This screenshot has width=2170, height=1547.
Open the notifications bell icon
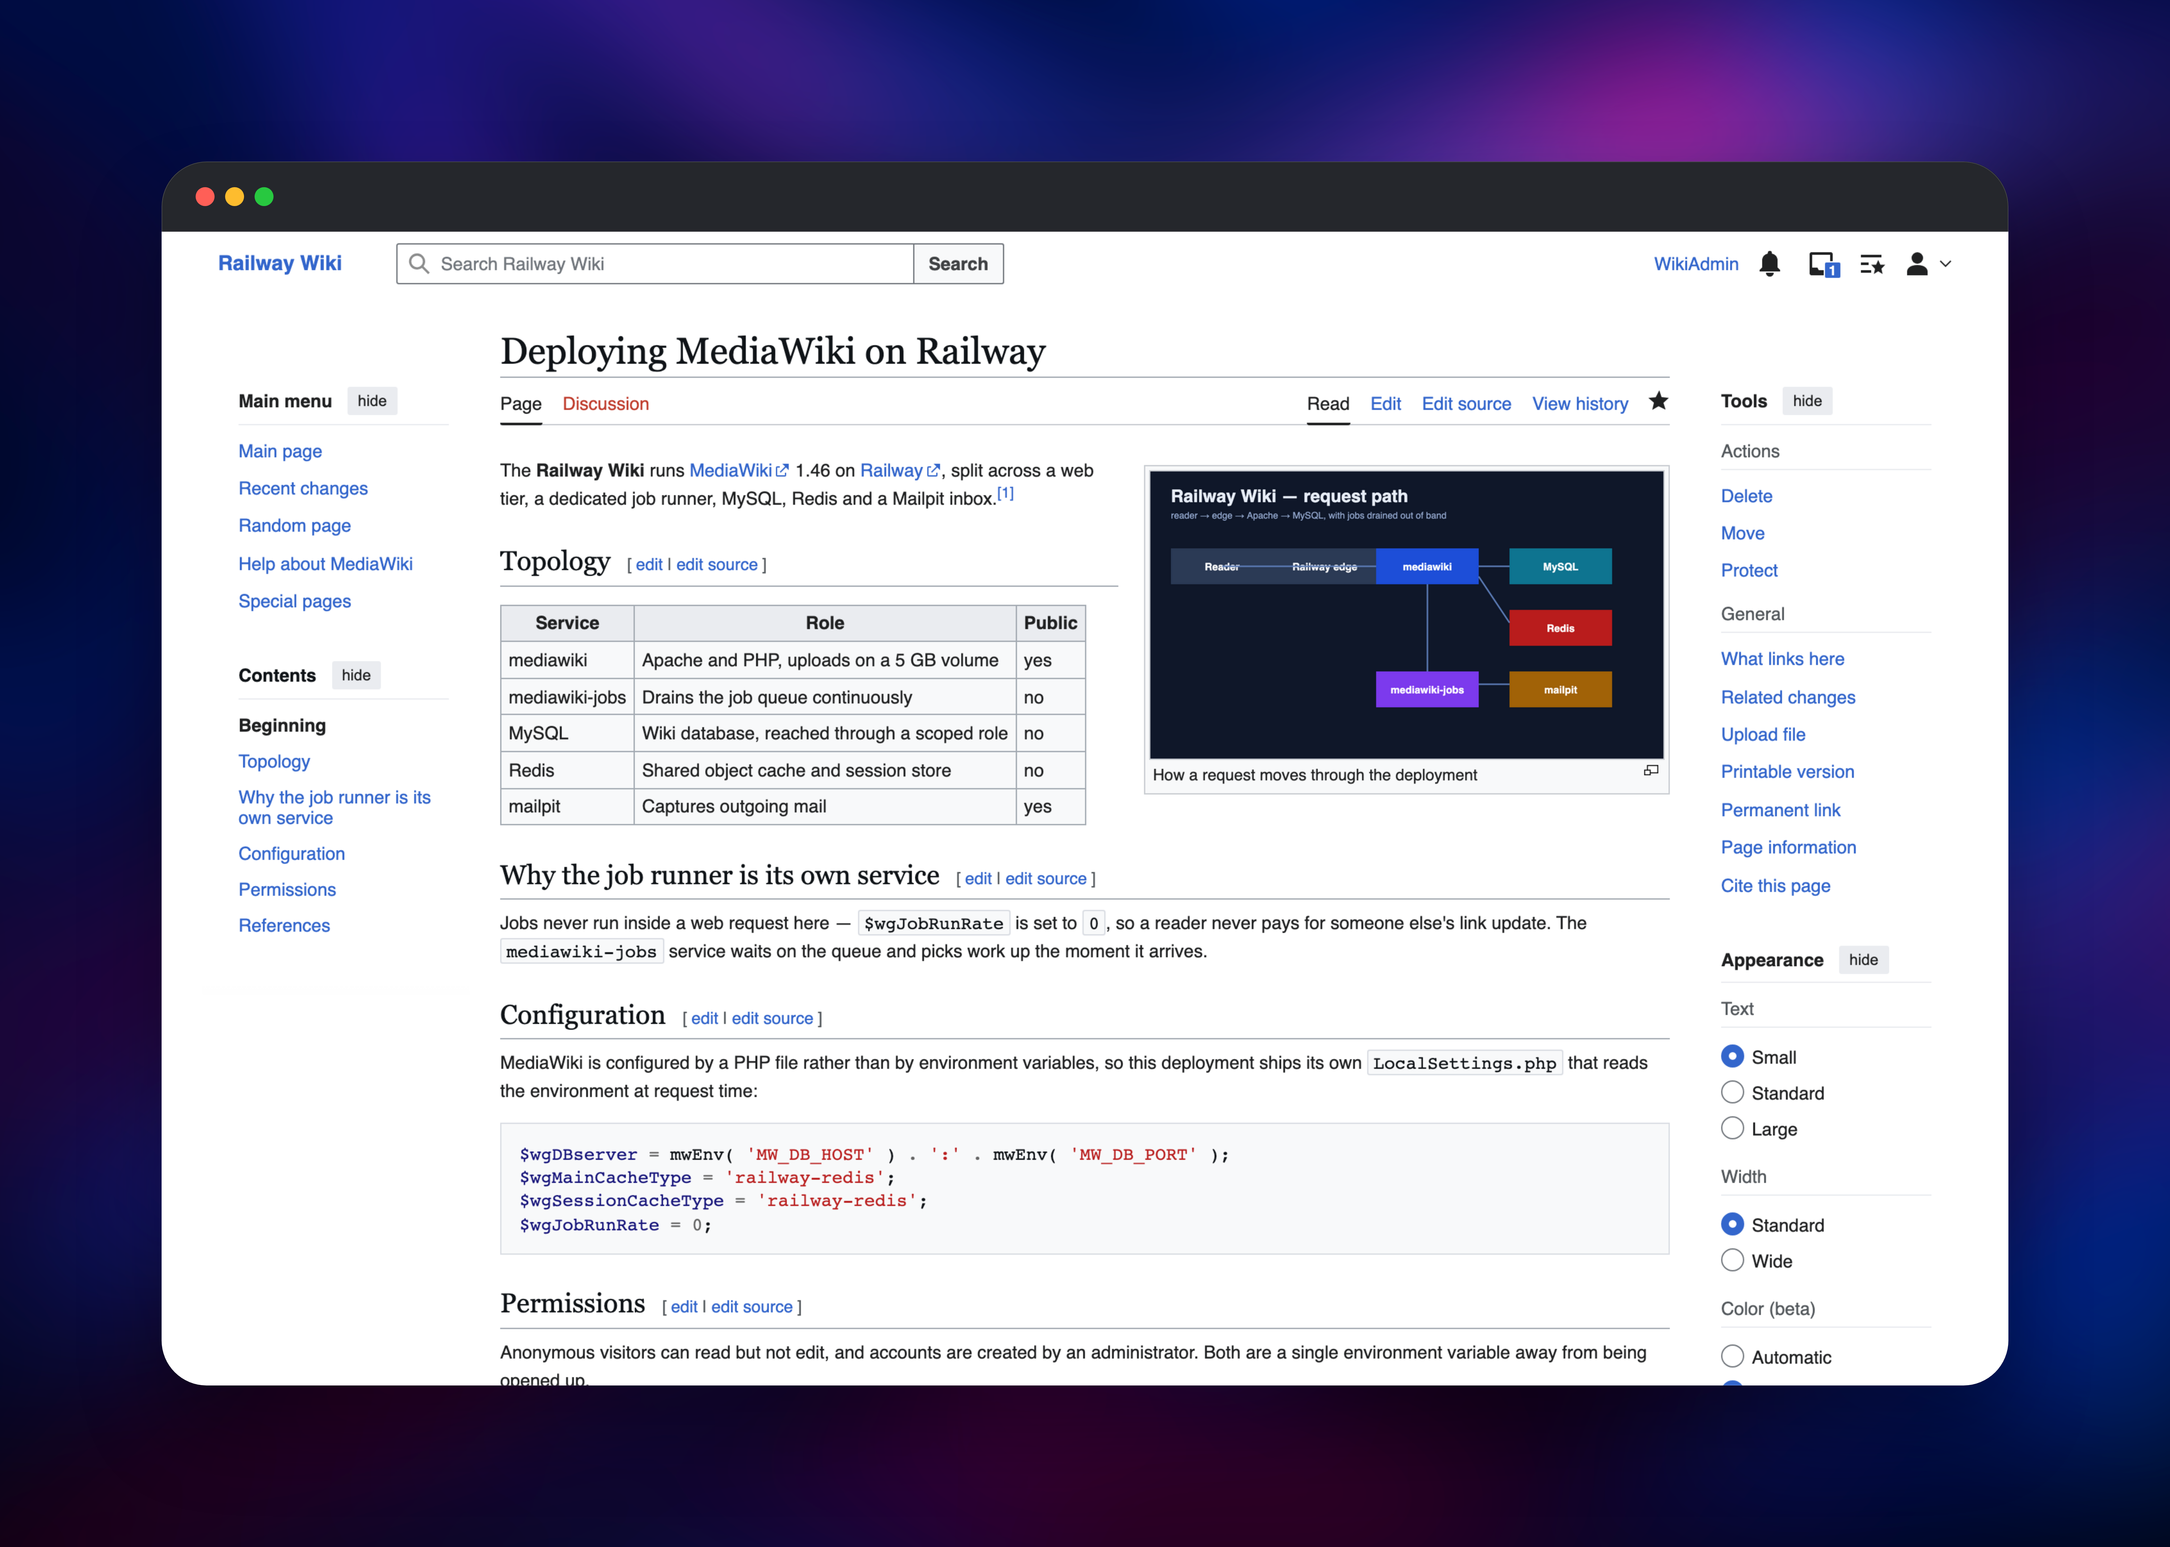click(x=1770, y=264)
